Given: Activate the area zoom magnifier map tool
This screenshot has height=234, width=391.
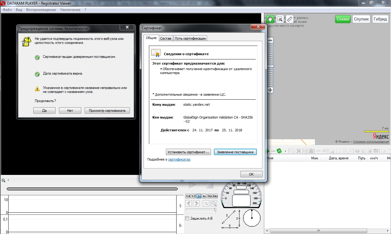Looking at the screenshot, I should (280, 19).
